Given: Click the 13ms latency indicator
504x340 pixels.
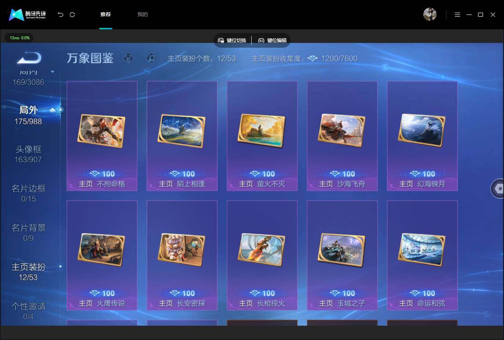Looking at the screenshot, I should click(19, 38).
